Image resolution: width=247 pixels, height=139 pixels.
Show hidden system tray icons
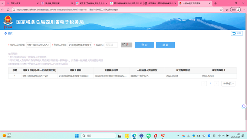pyautogui.click(x=178, y=136)
